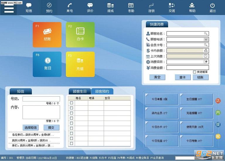This screenshot has height=161, width=225.
Task: Click clock icon in 上次消费 field
Action: point(206,56)
